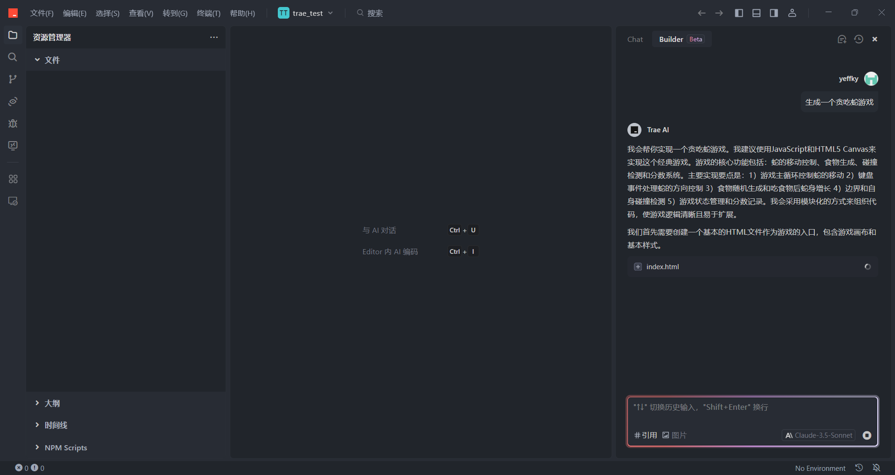Click the index.html loading spinner

[x=867, y=267]
